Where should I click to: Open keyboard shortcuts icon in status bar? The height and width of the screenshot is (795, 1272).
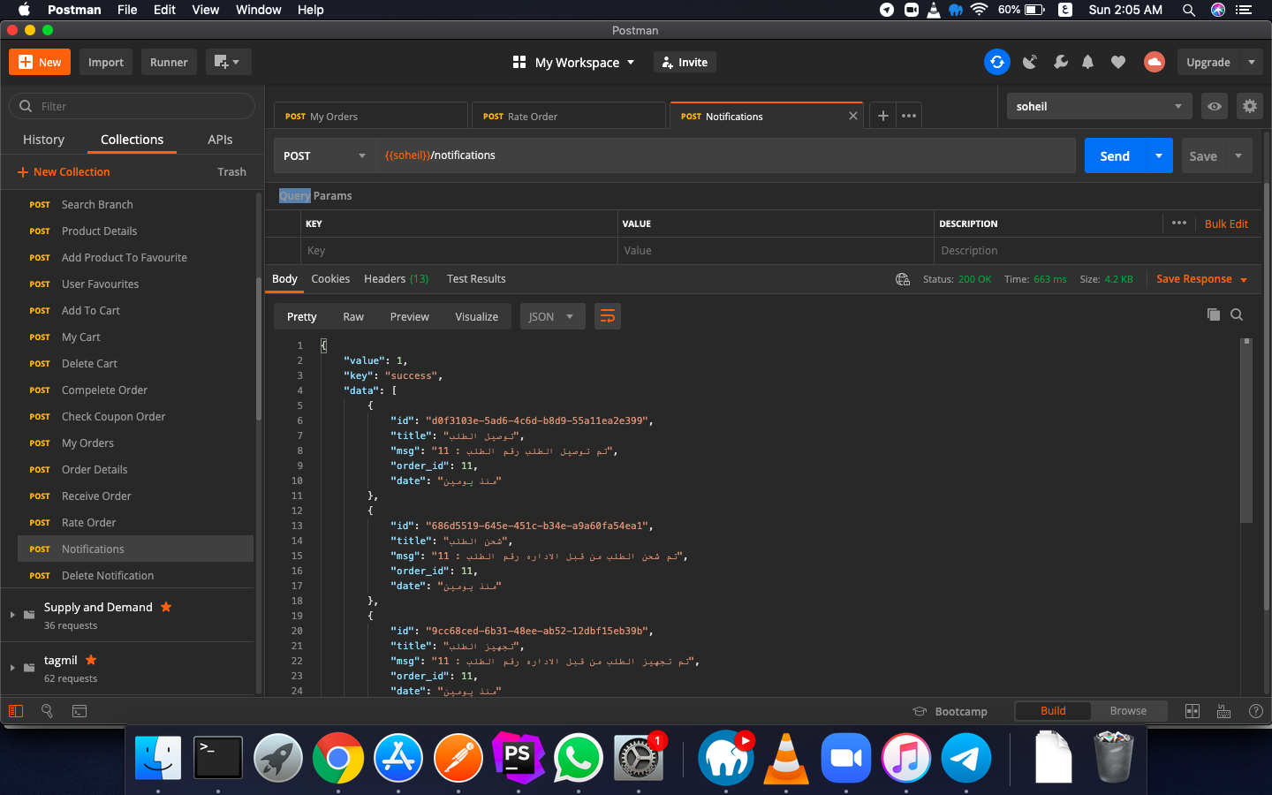coord(1224,711)
